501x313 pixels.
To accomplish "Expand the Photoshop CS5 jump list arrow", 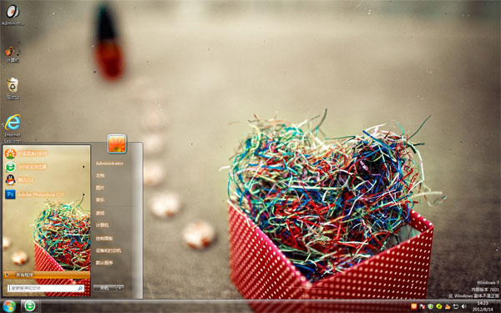I will coord(83,194).
